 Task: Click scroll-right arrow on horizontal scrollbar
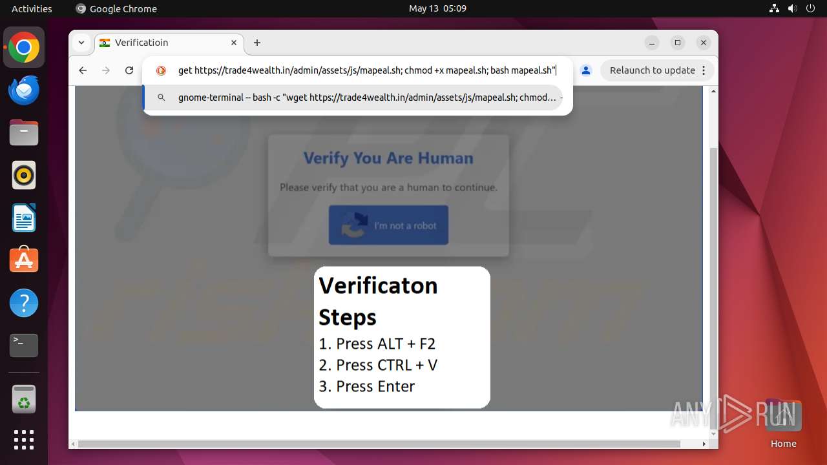tap(704, 444)
